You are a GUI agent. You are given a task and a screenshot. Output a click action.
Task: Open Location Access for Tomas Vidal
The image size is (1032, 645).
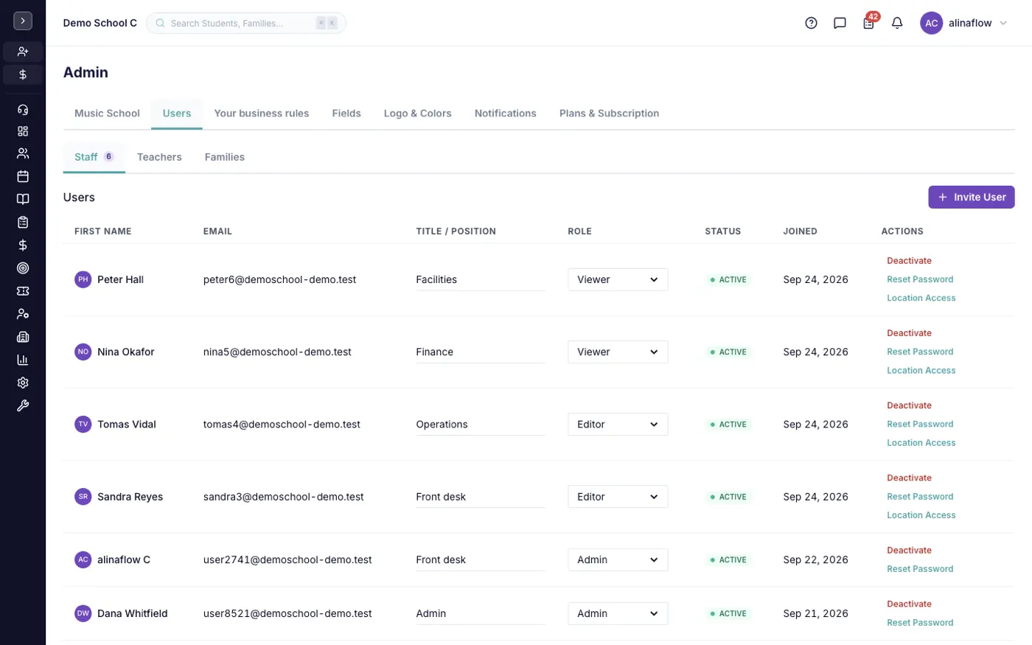pos(921,442)
